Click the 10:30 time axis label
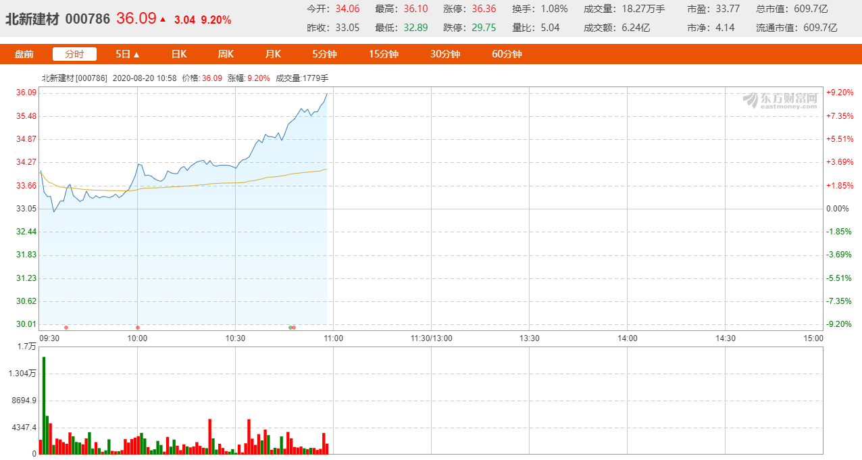The width and height of the screenshot is (862, 460). (x=235, y=338)
